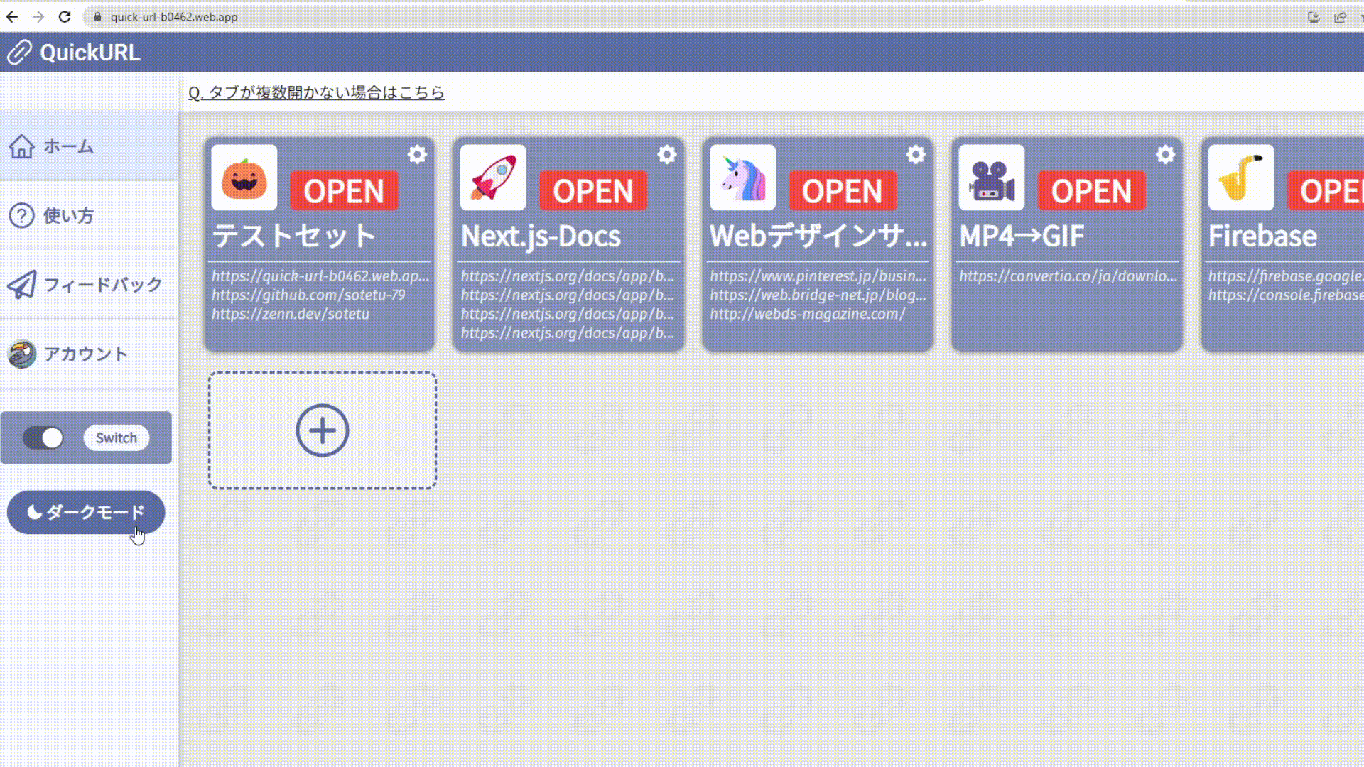Screen dimensions: 1364x767
Task: Click the MP4→GIF card title
Action: [1022, 236]
